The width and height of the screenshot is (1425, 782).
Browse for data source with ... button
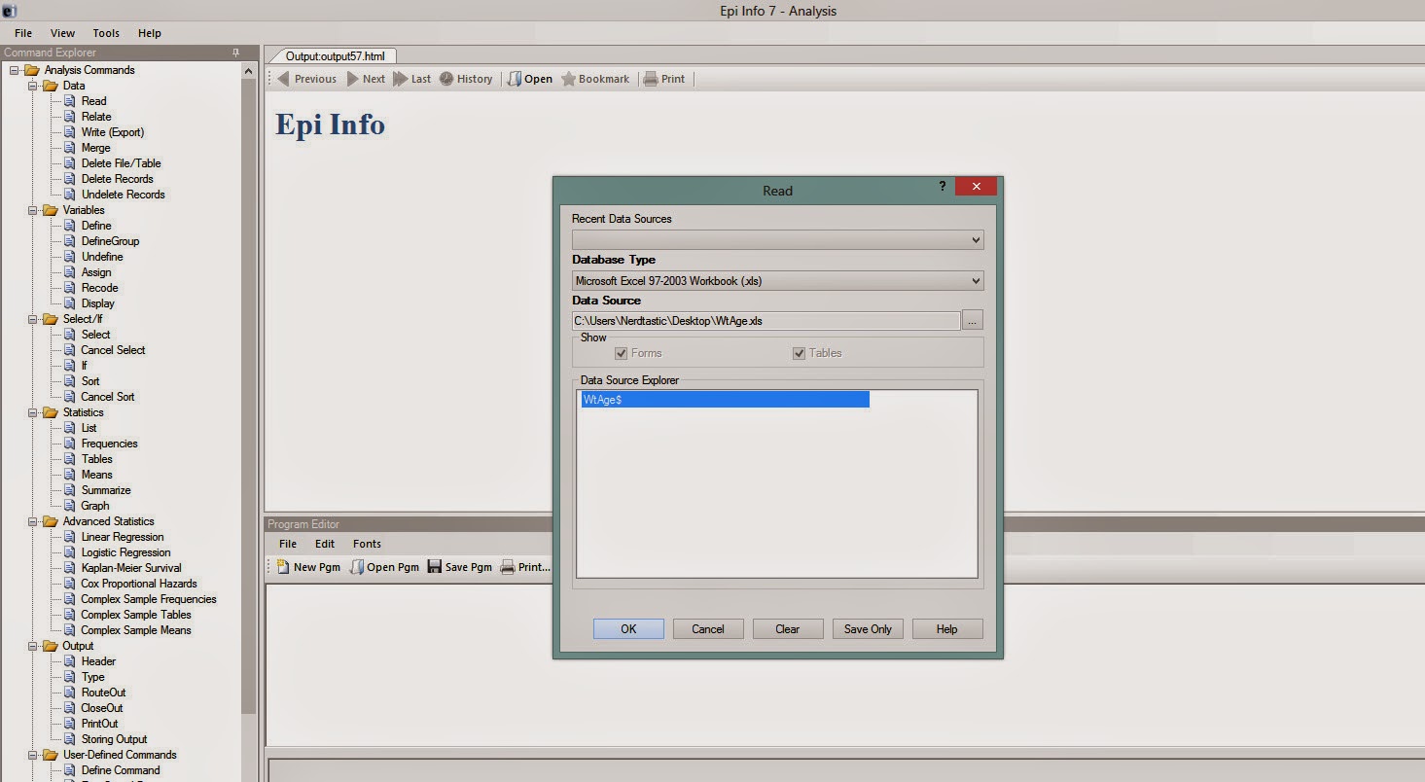pos(973,320)
